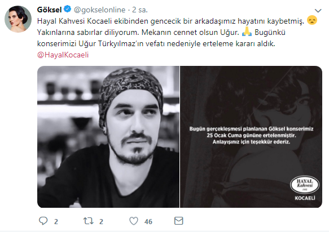Viewport: 329px width, 232px height.
Task: Open the @HayalKocaeli mention link
Action: point(63,55)
